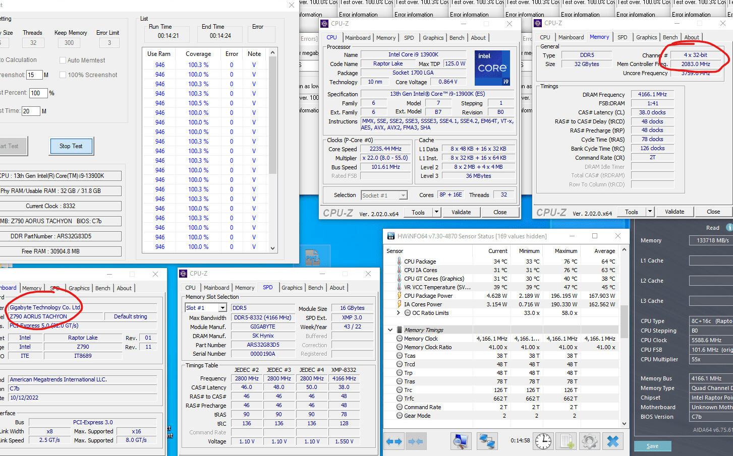
Task: Click desktop file icon behind test window
Action: click(x=312, y=257)
